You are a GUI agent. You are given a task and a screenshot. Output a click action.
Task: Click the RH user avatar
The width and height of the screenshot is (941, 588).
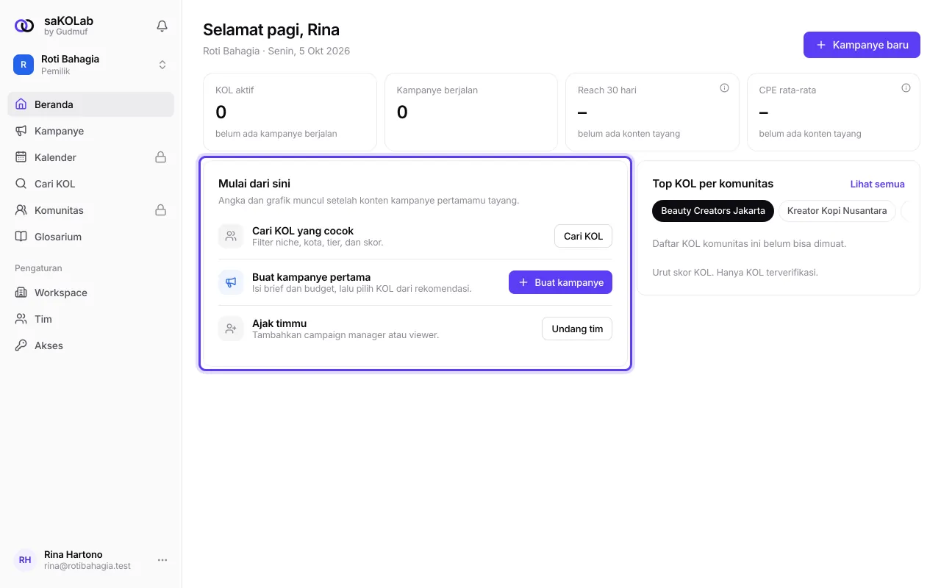point(25,560)
